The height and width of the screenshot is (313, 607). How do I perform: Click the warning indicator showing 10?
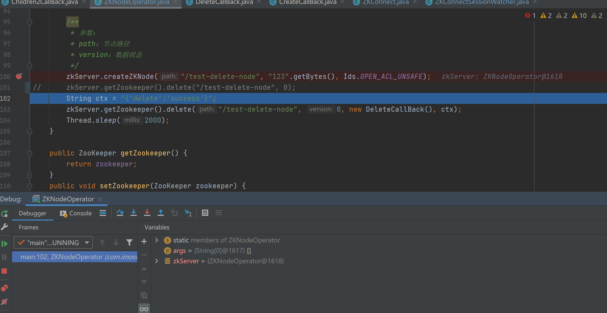pyautogui.click(x=579, y=16)
